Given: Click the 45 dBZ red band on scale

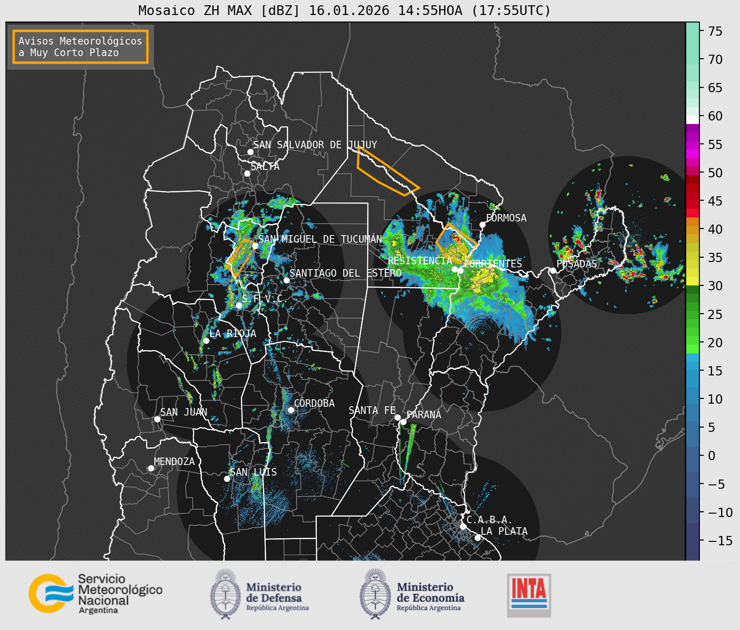Looking at the screenshot, I should point(692,201).
